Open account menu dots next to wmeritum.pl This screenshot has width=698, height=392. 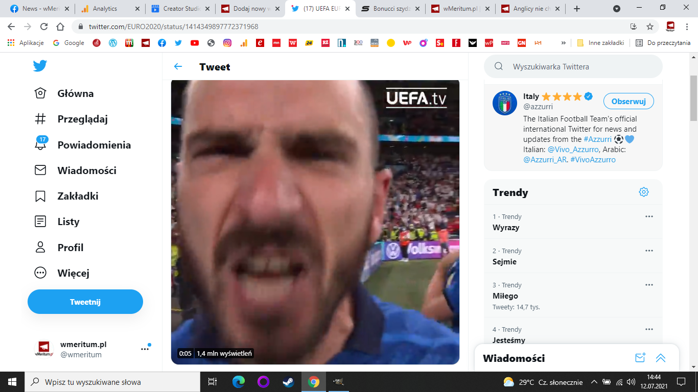[x=145, y=349]
